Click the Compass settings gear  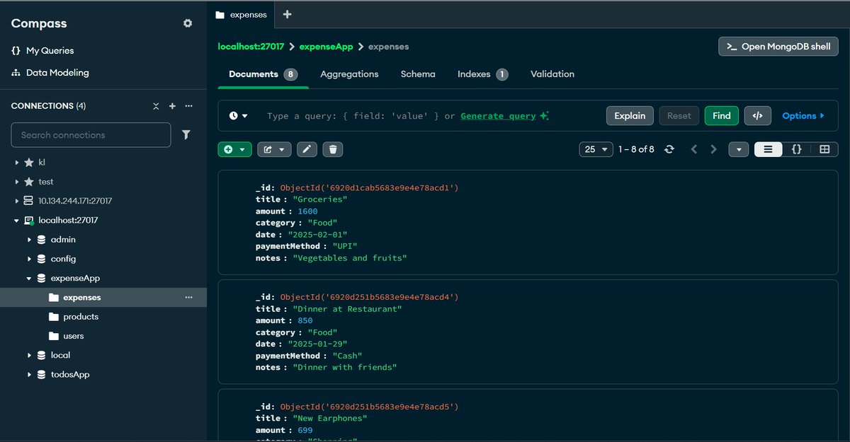188,23
